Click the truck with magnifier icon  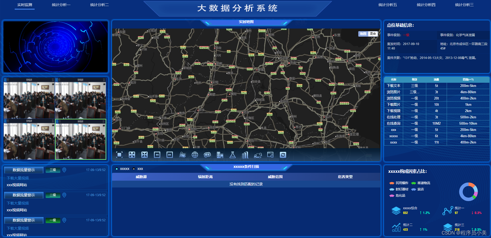point(258,155)
